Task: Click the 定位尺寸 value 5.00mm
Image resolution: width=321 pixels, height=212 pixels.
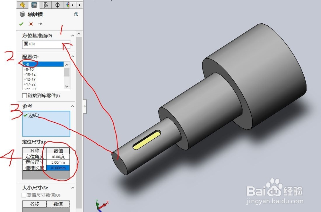Action: pos(58,162)
